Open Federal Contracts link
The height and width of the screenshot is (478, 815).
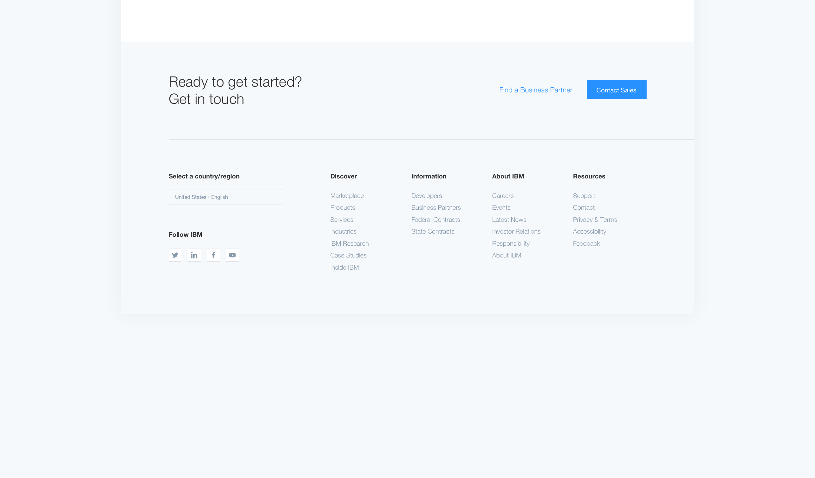click(x=435, y=220)
